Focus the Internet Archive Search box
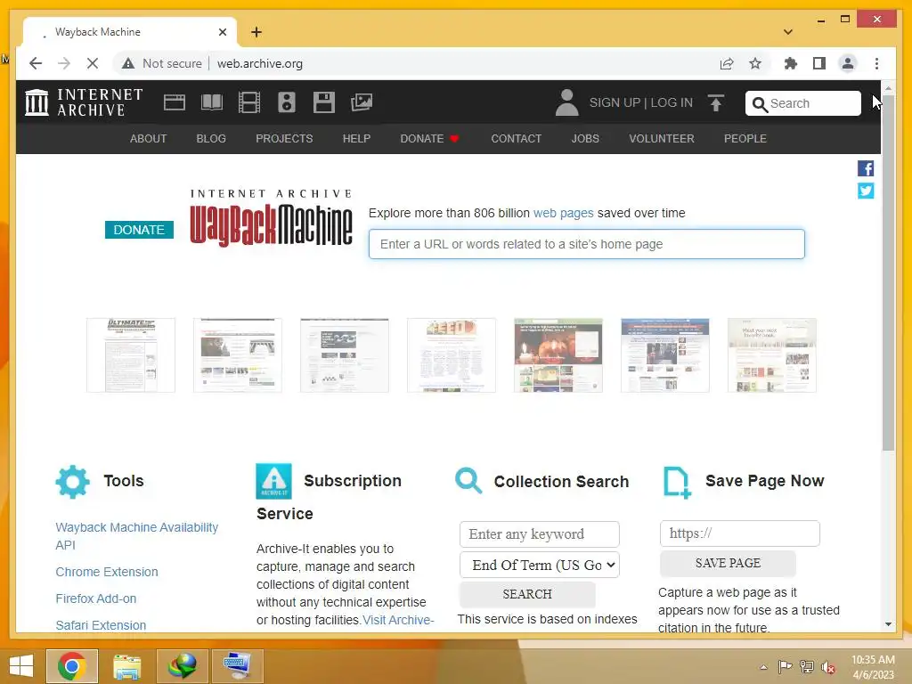The image size is (912, 684). click(802, 103)
